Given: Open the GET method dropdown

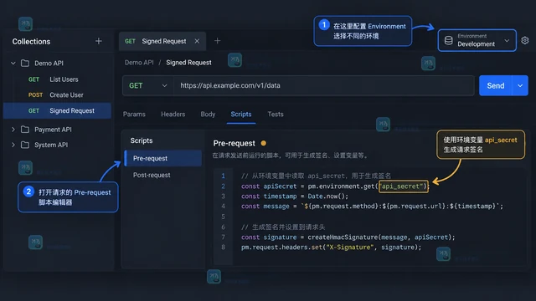Looking at the screenshot, I should coord(147,85).
